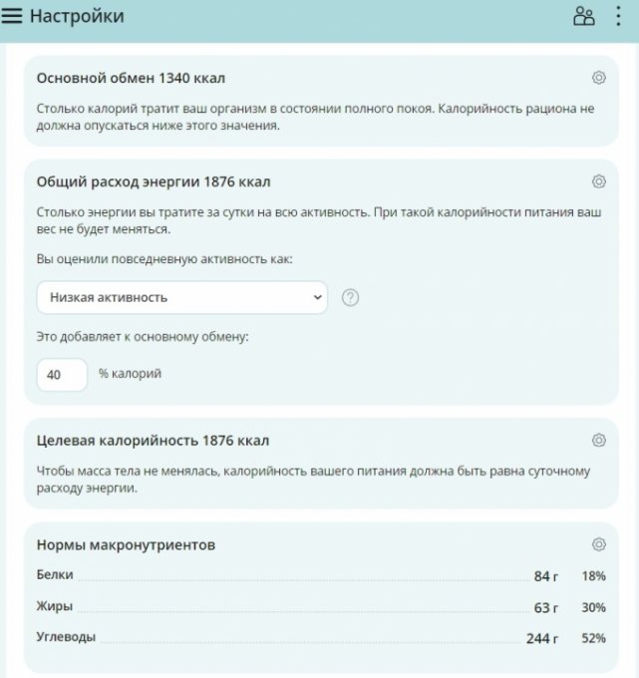
Task: Click the Общий расход энергии 1876 ккал heading
Action: (154, 181)
